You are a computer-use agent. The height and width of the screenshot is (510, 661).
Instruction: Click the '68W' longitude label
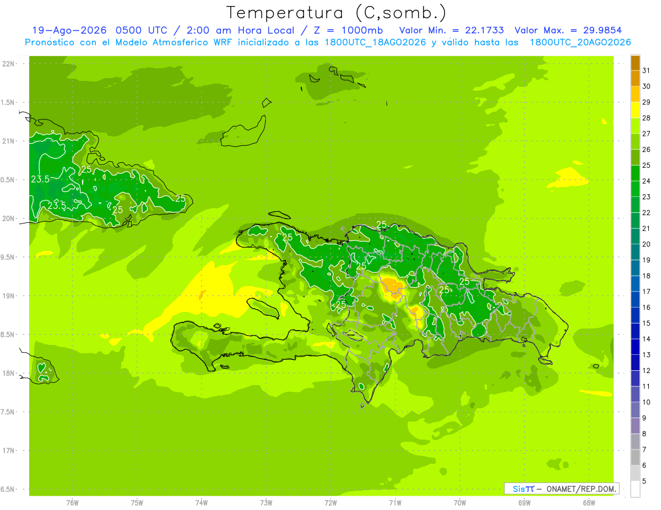[x=589, y=502]
